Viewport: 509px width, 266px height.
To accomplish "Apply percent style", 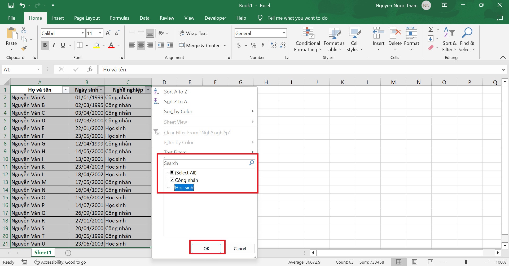I will click(x=254, y=45).
